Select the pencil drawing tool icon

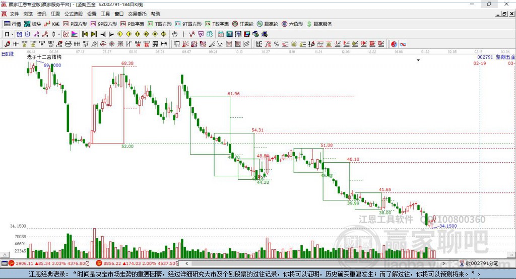7,44
